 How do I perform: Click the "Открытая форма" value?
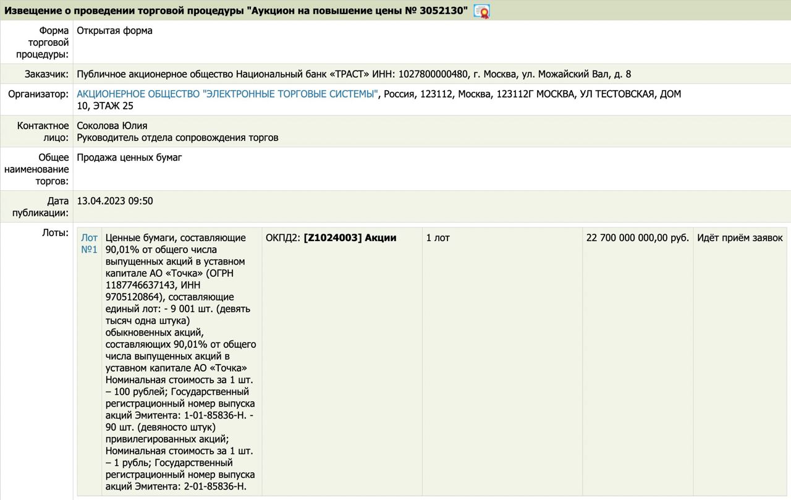point(114,31)
